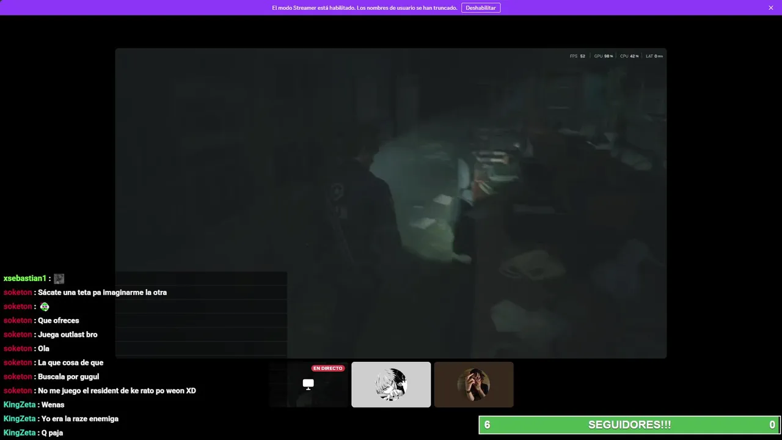
Task: Click the CPU 42% indicator
Action: pos(629,56)
